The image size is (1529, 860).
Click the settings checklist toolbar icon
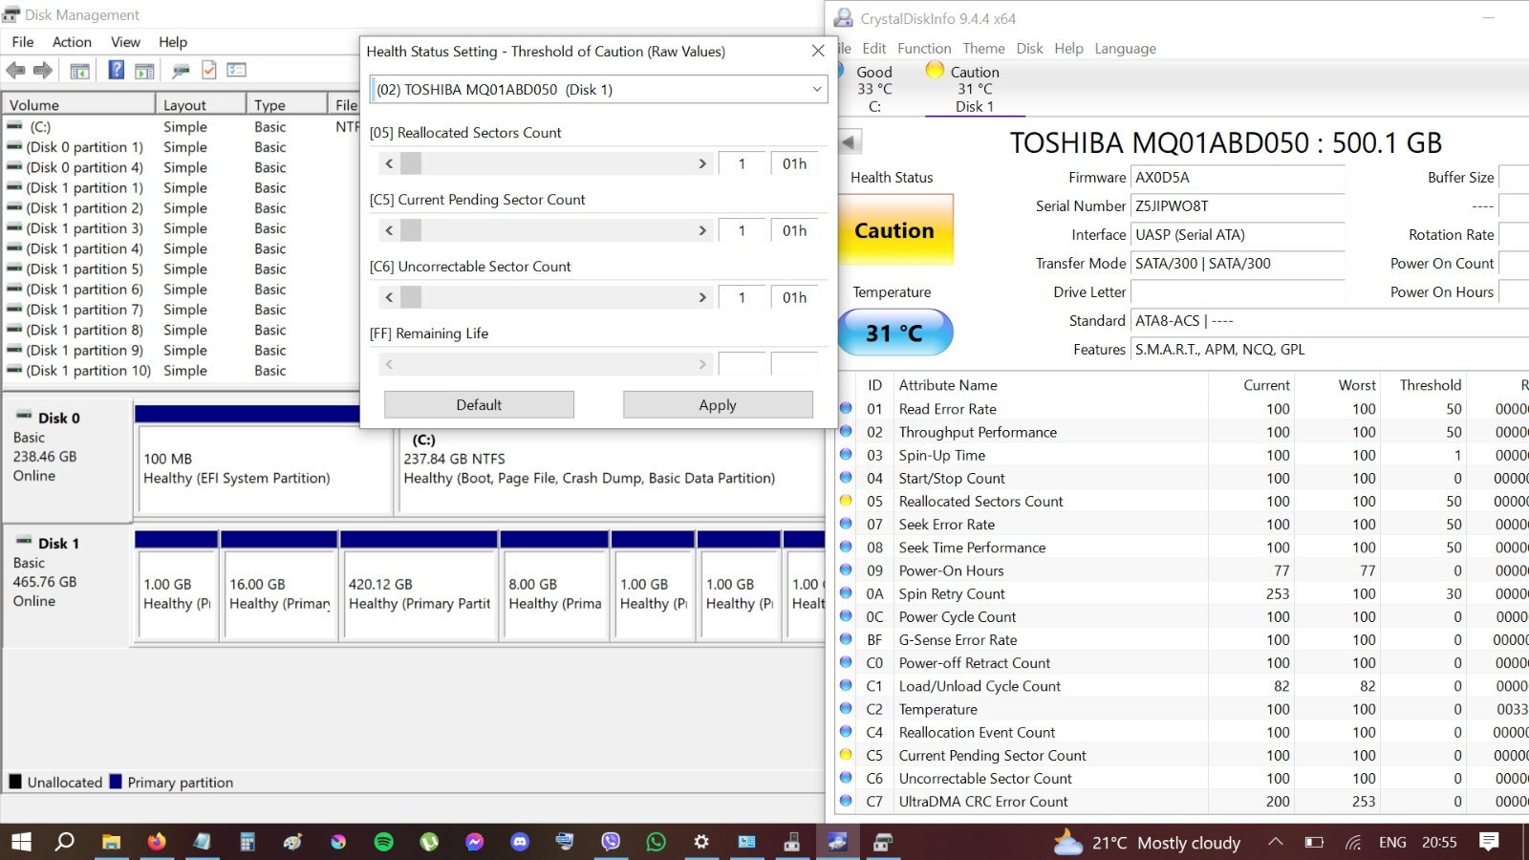(237, 70)
